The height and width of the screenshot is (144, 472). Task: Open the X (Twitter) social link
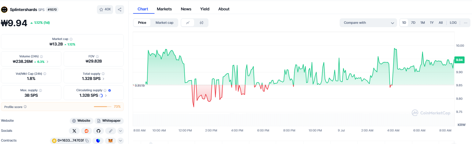74,131
